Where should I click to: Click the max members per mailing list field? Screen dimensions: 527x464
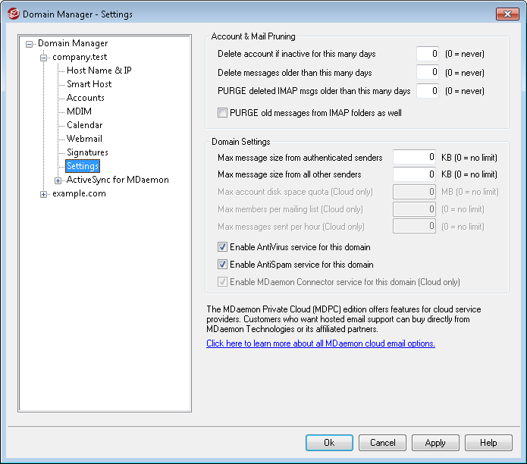click(x=414, y=209)
